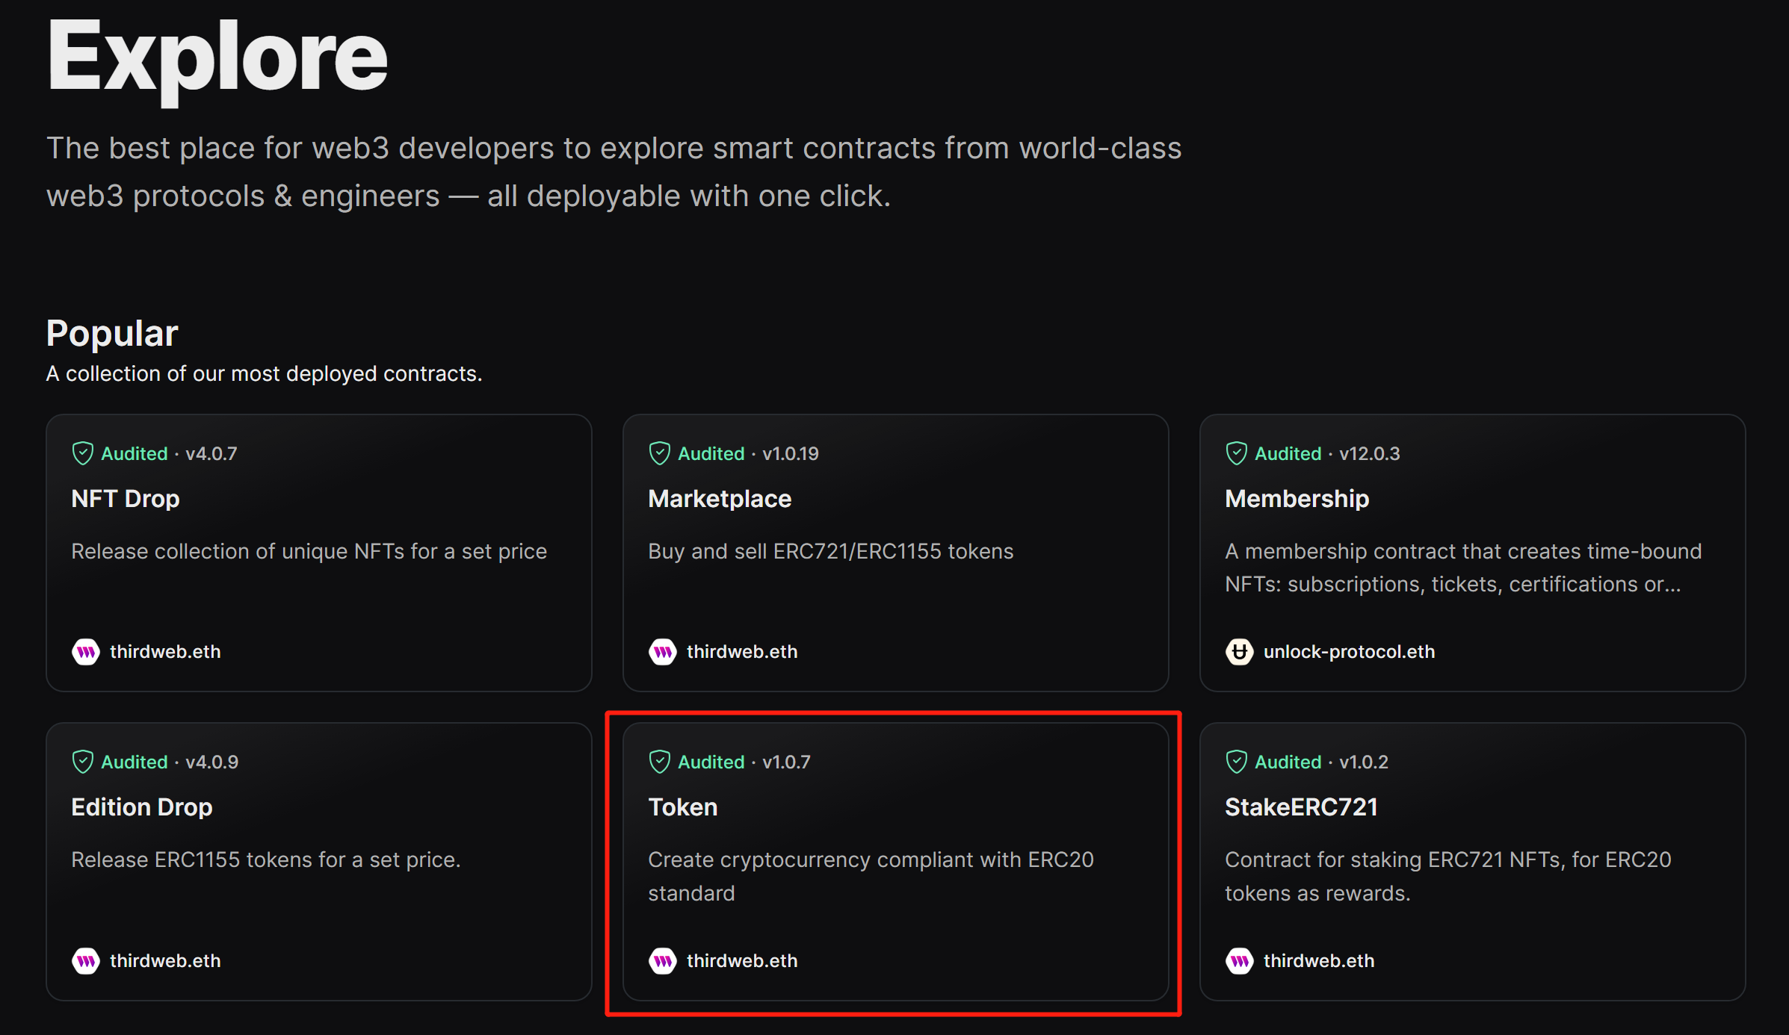Open the Membership contract title
The width and height of the screenshot is (1789, 1035).
(1297, 499)
